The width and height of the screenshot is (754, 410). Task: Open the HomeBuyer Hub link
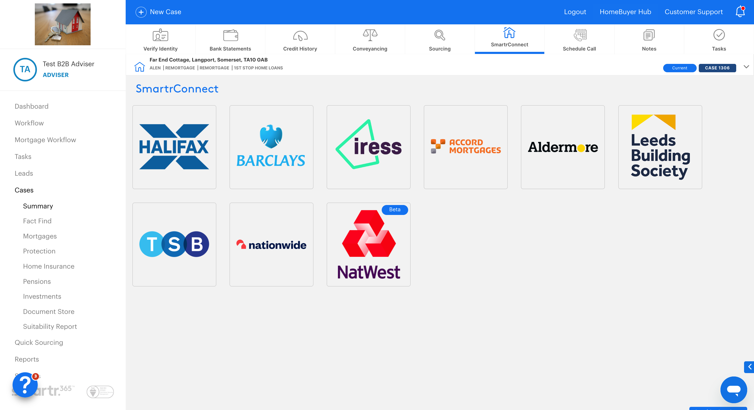click(625, 12)
